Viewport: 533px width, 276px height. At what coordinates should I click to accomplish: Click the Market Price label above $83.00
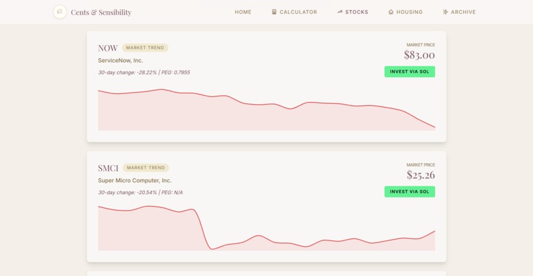[421, 45]
